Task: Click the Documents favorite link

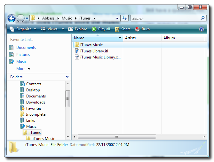Action: [26, 48]
